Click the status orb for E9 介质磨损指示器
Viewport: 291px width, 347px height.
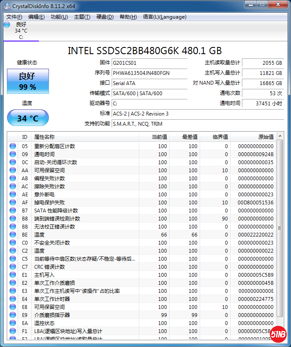click(x=13, y=315)
